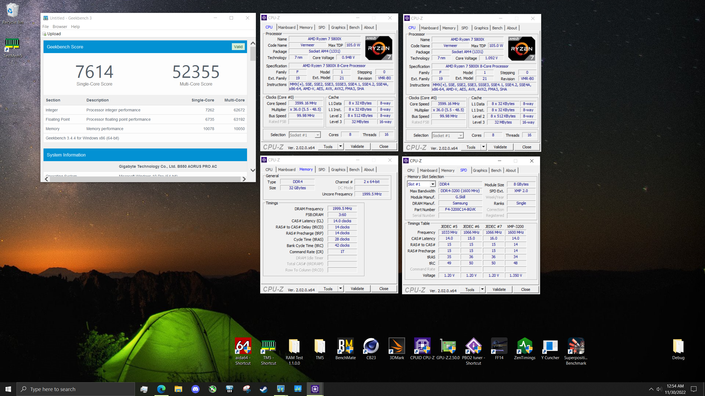This screenshot has height=396, width=705.
Task: Open Steam from the taskbar
Action: click(x=264, y=389)
